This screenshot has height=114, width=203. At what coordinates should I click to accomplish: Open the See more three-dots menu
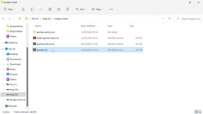(111, 9)
